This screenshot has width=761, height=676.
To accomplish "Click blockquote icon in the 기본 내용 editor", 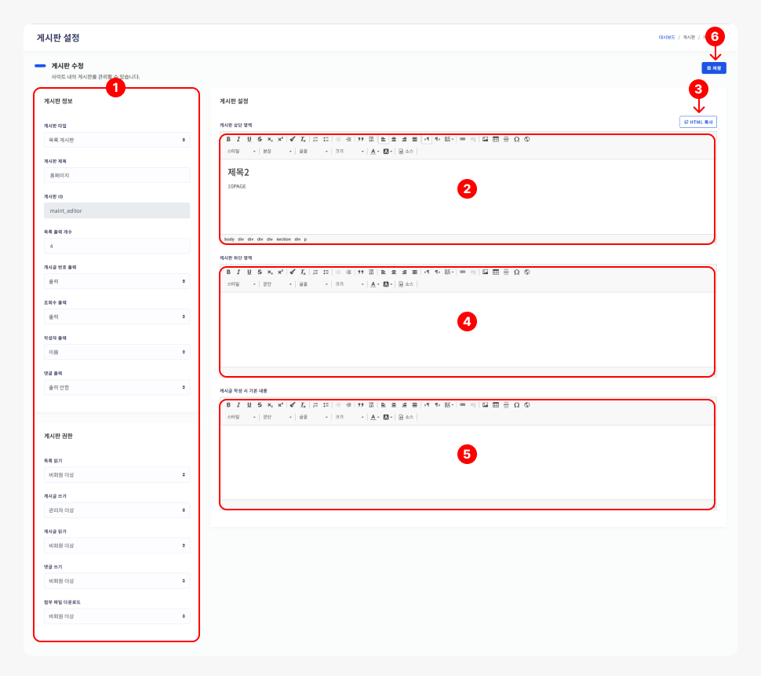I will [x=361, y=404].
